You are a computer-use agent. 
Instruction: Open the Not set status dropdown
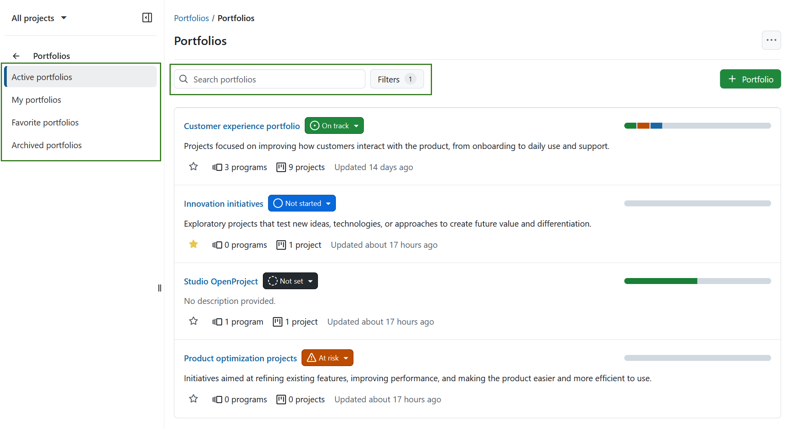(x=290, y=281)
